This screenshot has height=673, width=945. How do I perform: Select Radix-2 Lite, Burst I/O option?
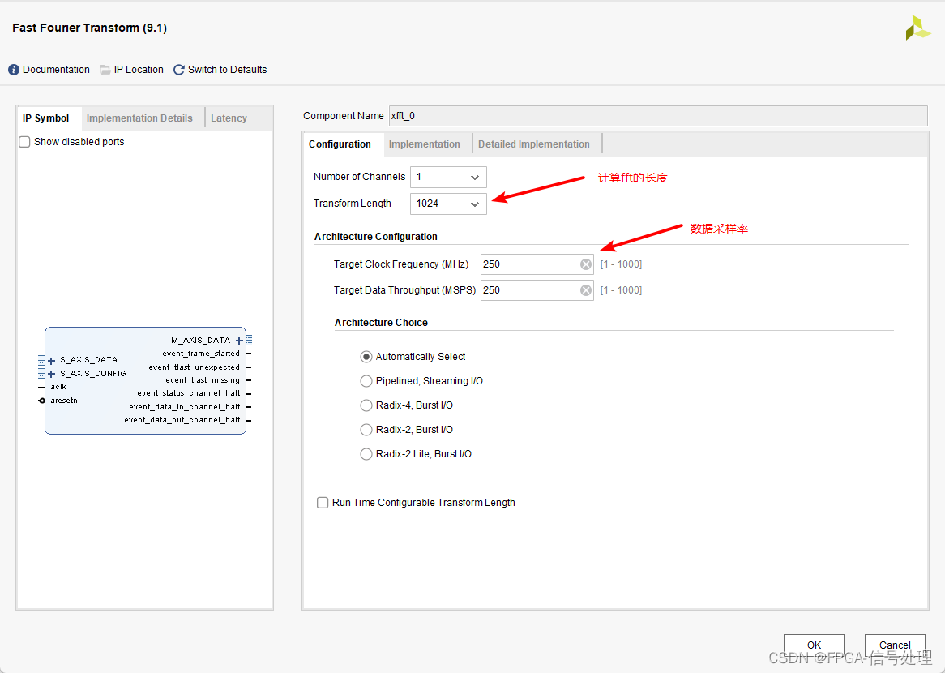[366, 454]
